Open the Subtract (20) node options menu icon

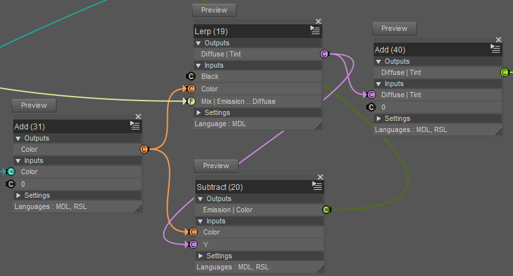coord(317,186)
